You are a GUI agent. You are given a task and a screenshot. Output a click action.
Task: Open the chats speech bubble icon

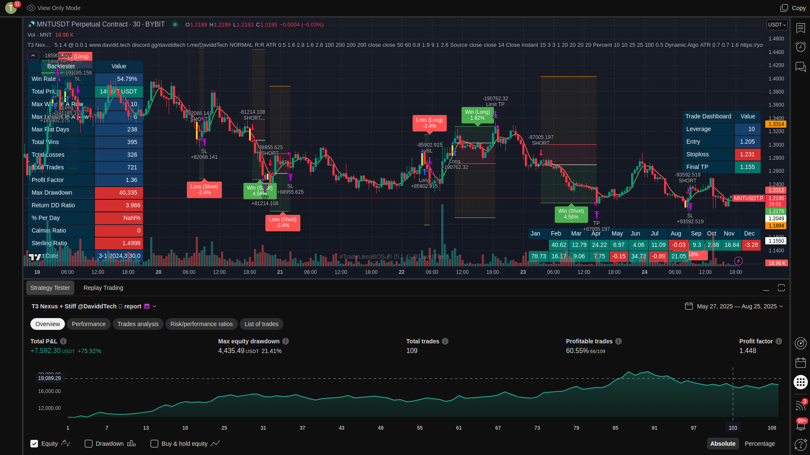point(800,67)
